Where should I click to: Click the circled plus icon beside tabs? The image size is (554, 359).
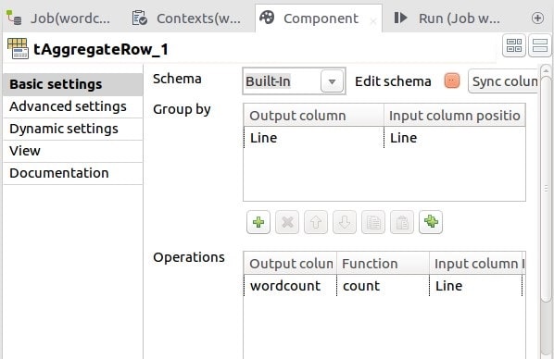537,18
